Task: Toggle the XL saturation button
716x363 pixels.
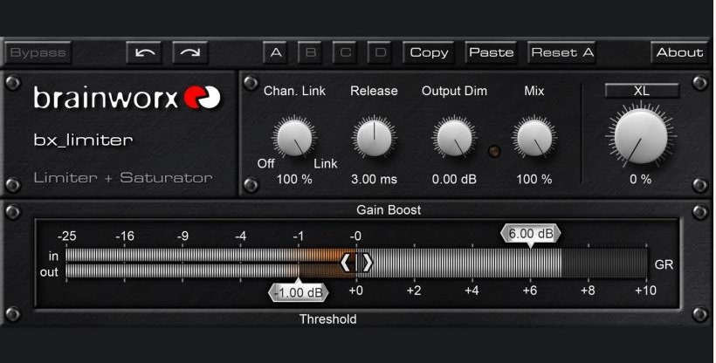Action: pos(642,91)
